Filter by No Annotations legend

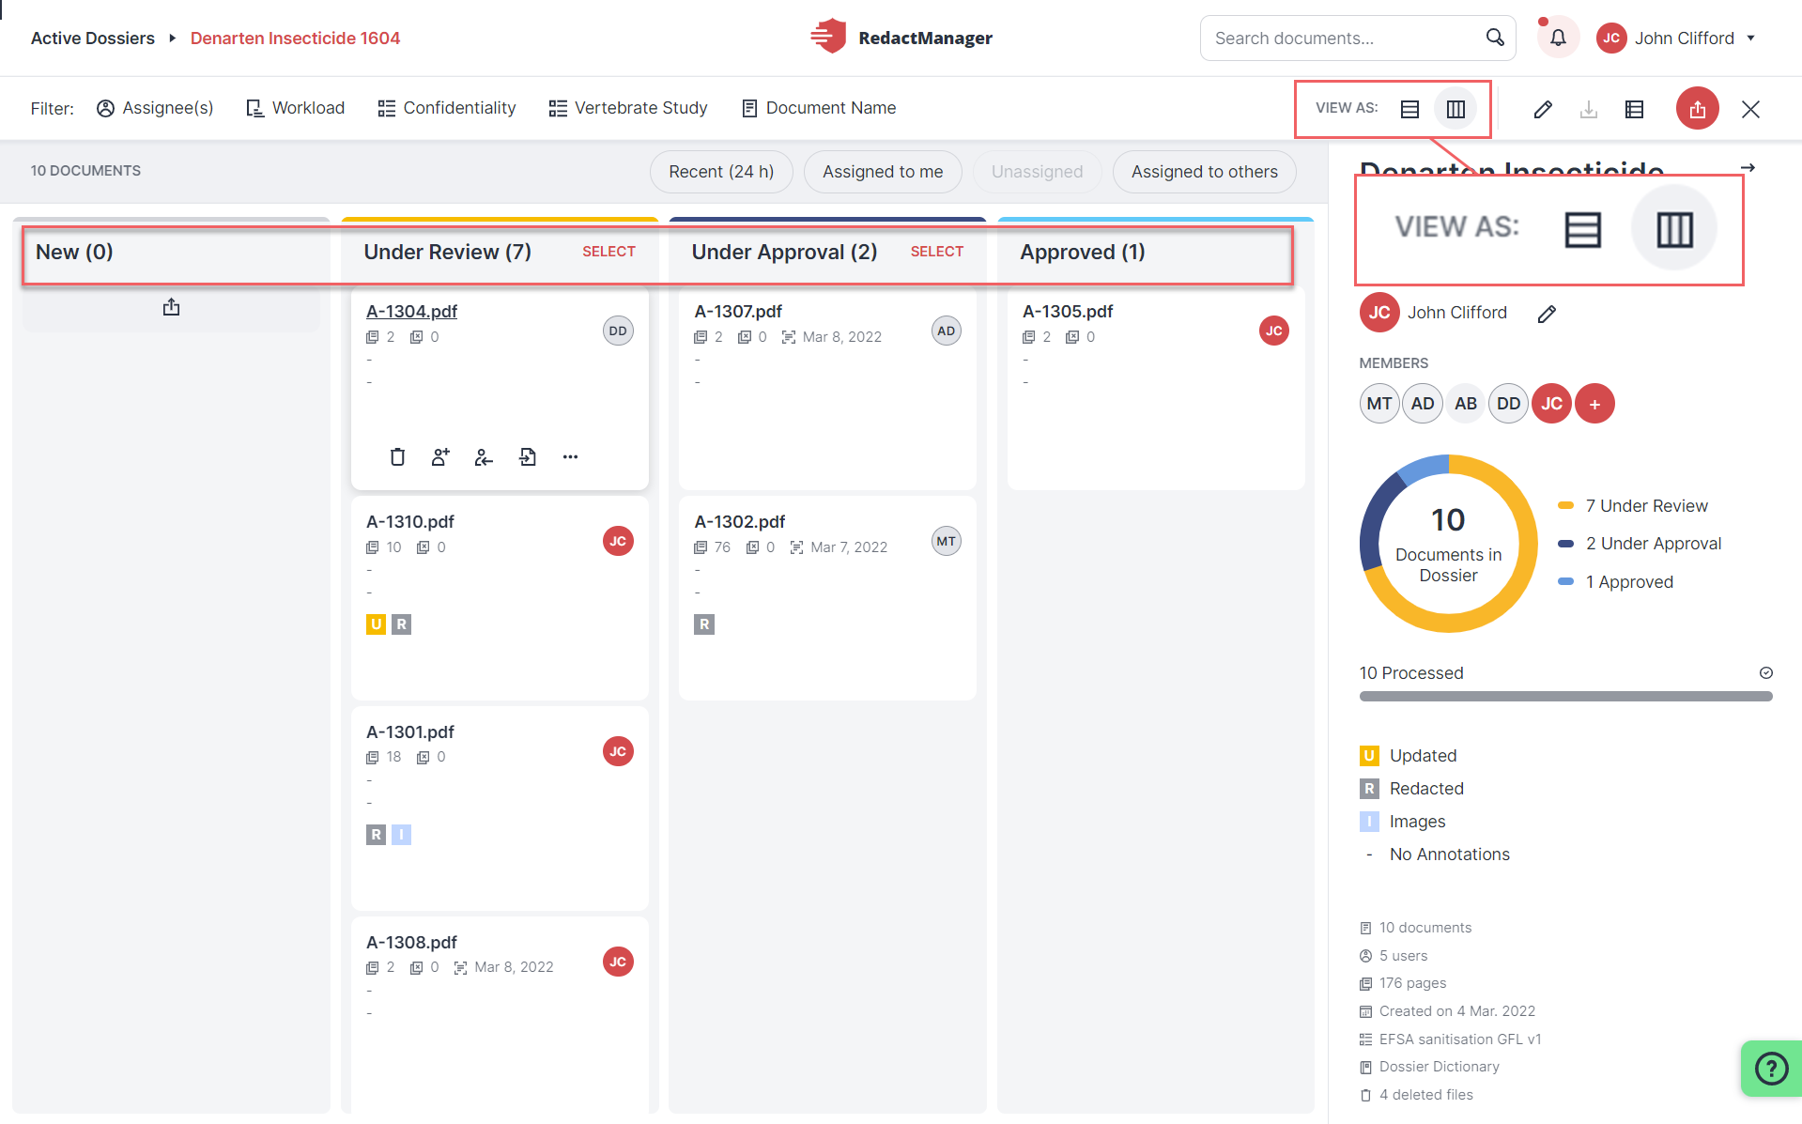point(1435,855)
